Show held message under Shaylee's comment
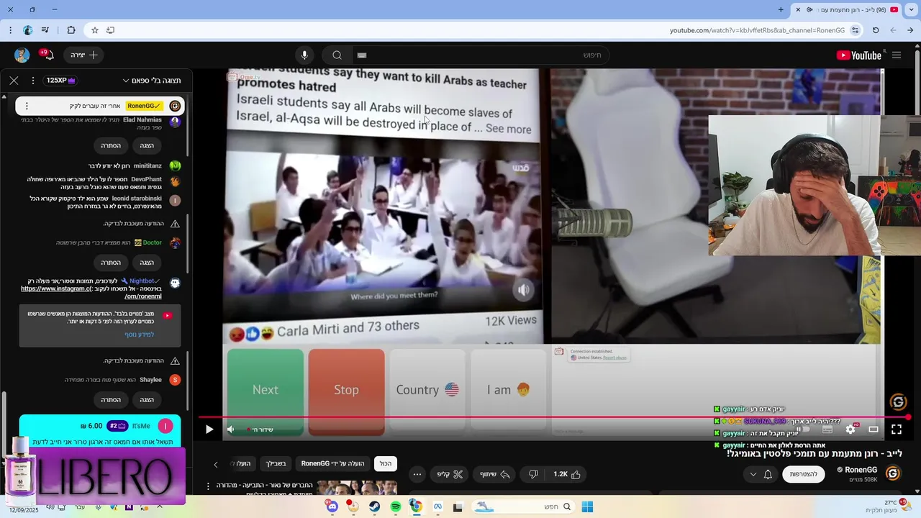This screenshot has width=921, height=518. [x=147, y=400]
